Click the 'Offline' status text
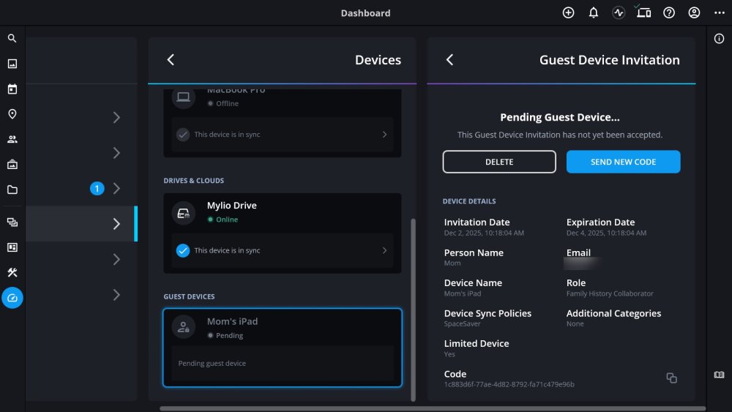Image resolution: width=732 pixels, height=412 pixels. pos(228,104)
